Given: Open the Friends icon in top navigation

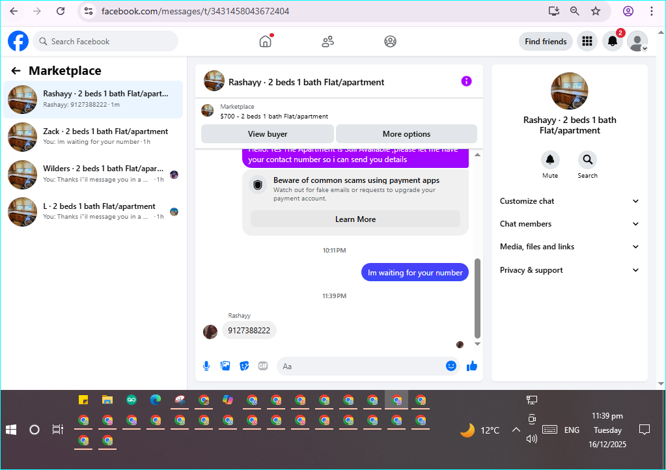Looking at the screenshot, I should pos(328,41).
